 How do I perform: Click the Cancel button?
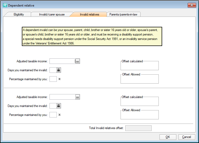[187, 137]
